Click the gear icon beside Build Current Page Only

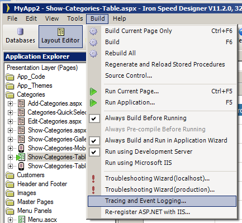(93, 31)
